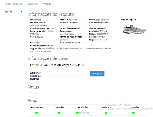
Task: Switch to the Dados Cadastrais tab
Action: coord(13,4)
